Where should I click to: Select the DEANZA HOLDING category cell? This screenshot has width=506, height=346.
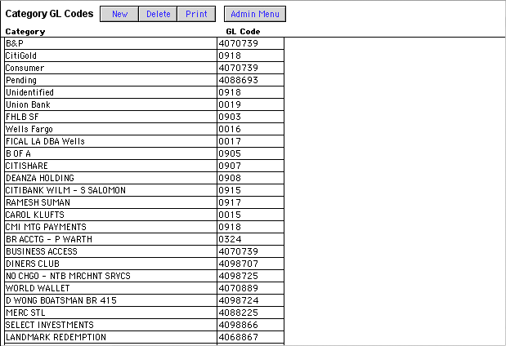pos(110,178)
